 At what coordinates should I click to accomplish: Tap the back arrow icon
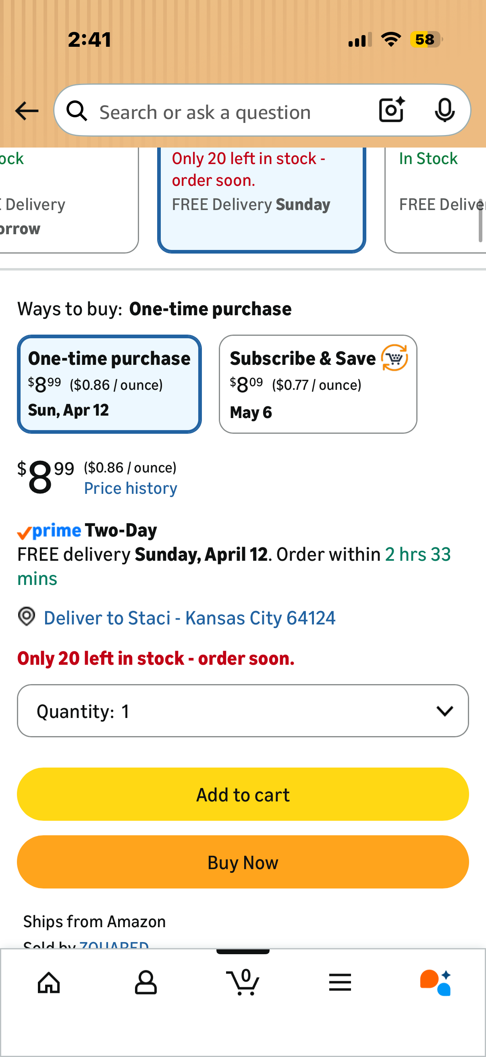[x=27, y=111]
